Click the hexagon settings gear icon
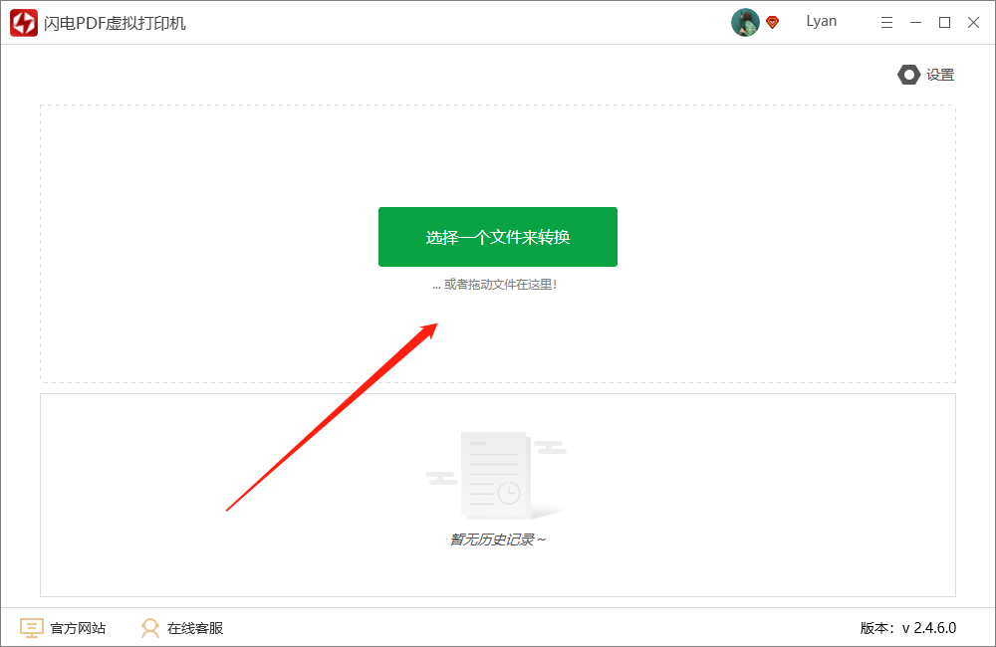The height and width of the screenshot is (647, 996). pyautogui.click(x=908, y=75)
